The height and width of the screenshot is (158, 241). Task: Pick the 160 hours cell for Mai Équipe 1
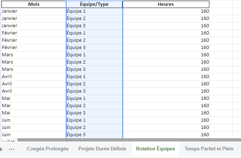(x=166, y=98)
